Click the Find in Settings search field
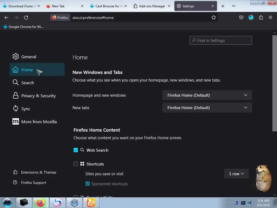 tap(221, 41)
